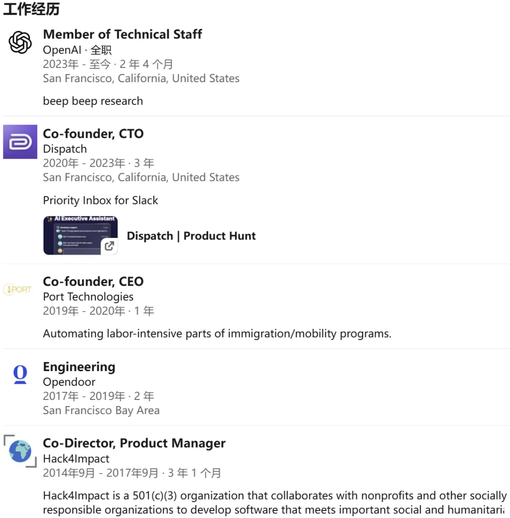Image resolution: width=510 pixels, height=518 pixels.
Task: Open the Port Technologies company name
Action: (88, 297)
